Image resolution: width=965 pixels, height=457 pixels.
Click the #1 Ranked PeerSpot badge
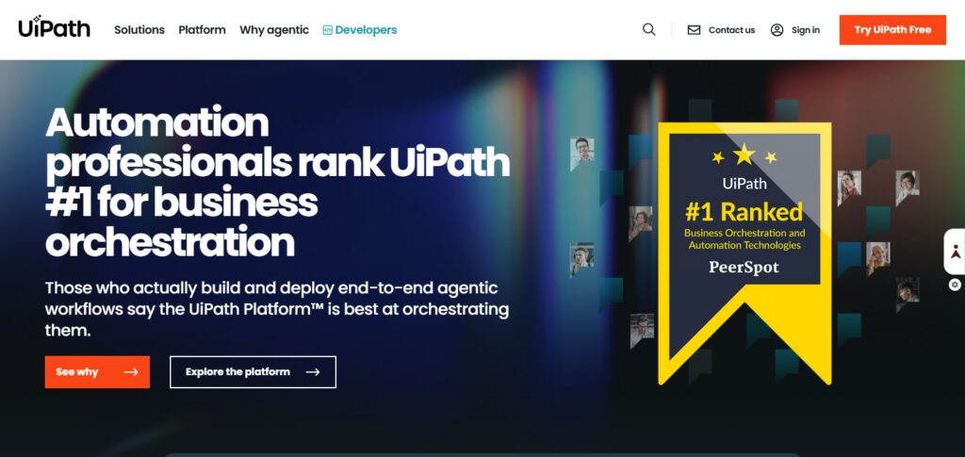(x=744, y=253)
